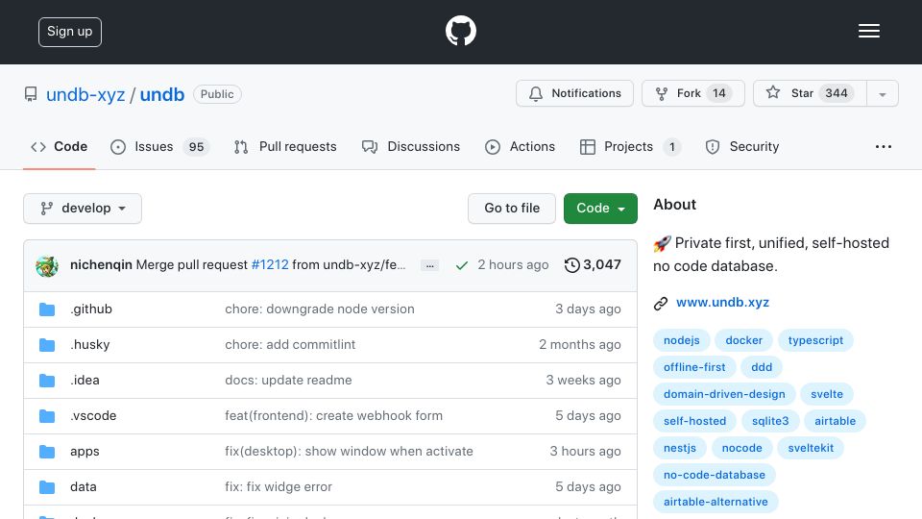Viewport: 922px width, 519px height.
Task: Click the offline-first topic tag
Action: click(x=694, y=367)
